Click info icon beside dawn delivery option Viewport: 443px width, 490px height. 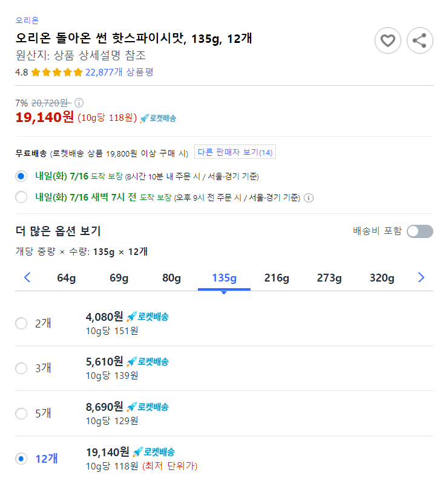(309, 198)
